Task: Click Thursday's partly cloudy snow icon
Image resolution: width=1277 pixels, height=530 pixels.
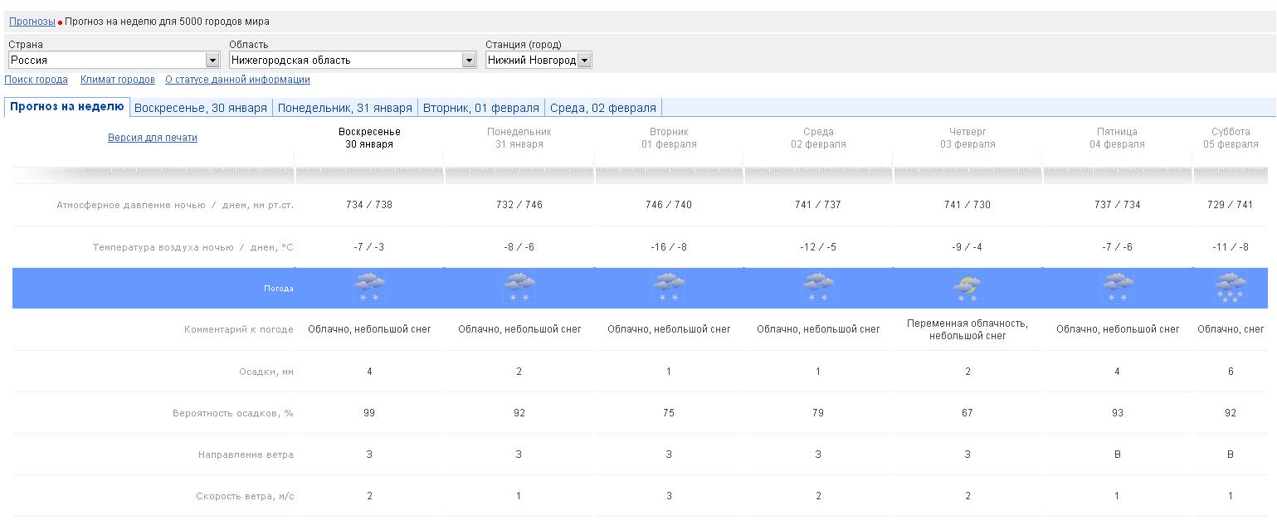Action: pyautogui.click(x=967, y=288)
